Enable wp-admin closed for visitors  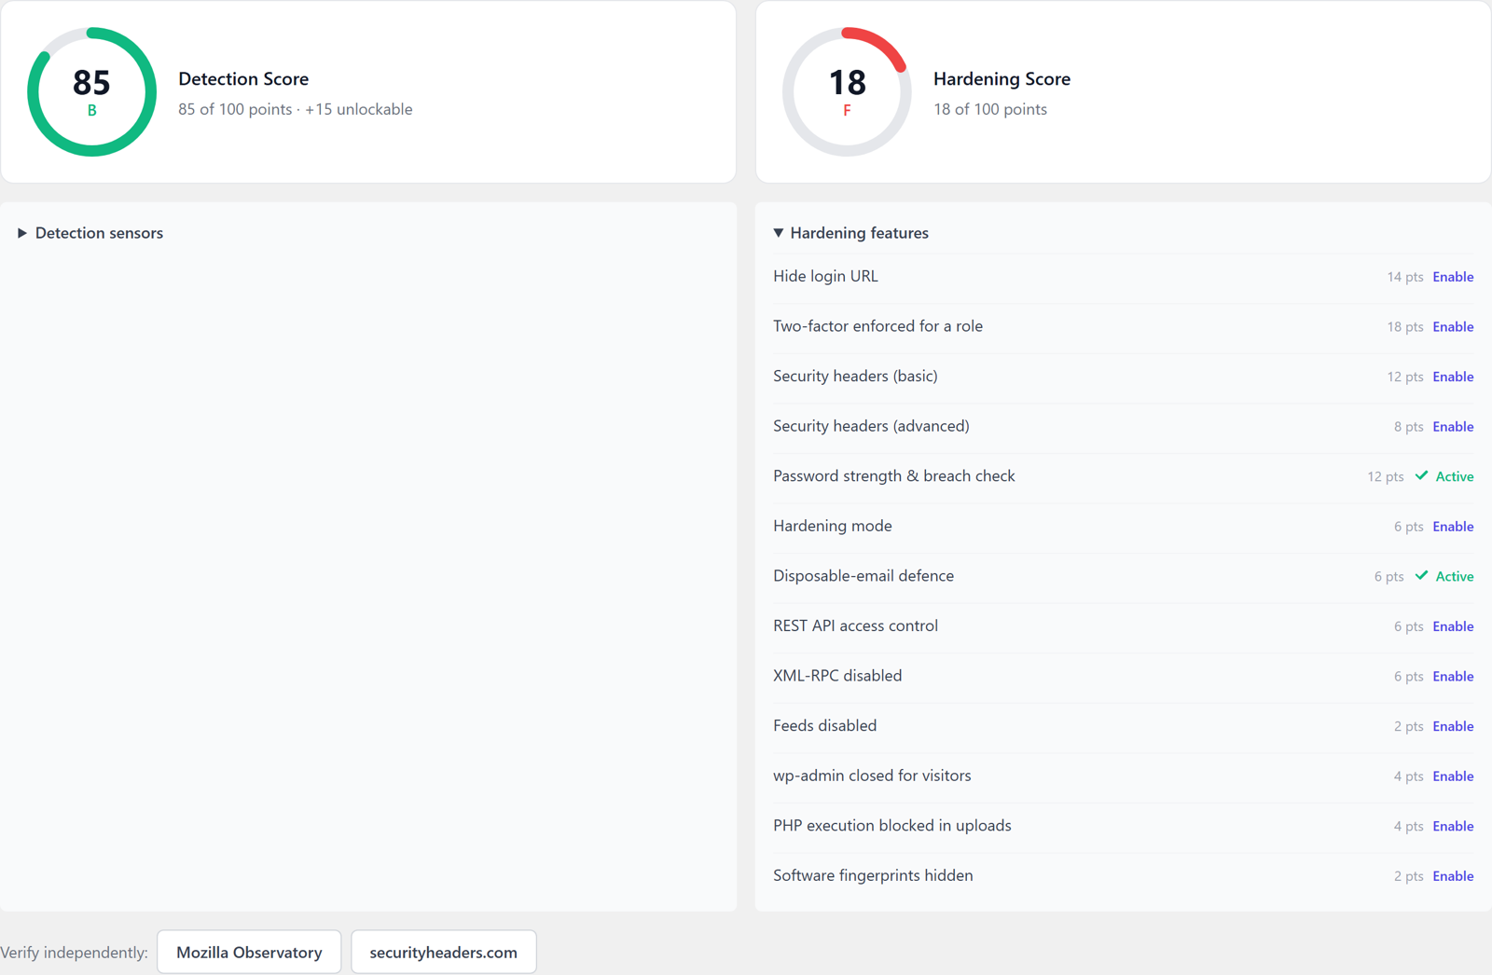point(1453,776)
